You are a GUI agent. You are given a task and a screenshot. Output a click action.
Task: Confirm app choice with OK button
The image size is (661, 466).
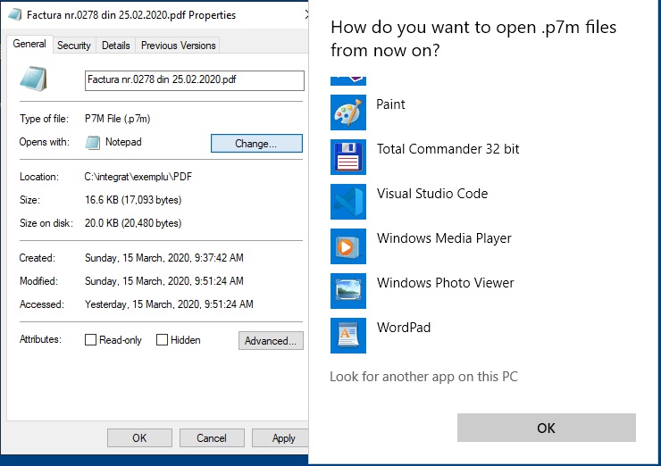click(x=547, y=428)
